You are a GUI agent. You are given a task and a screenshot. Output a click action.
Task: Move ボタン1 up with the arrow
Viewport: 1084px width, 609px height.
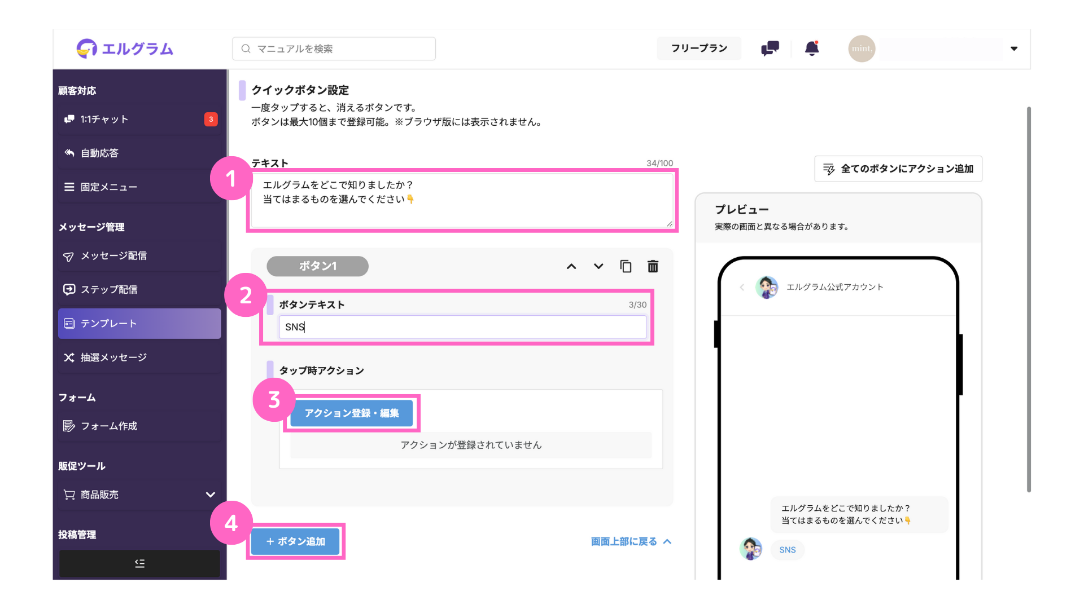[571, 266]
